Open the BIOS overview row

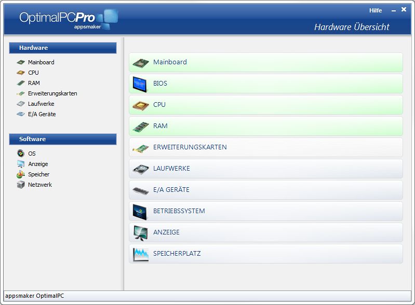tap(266, 84)
